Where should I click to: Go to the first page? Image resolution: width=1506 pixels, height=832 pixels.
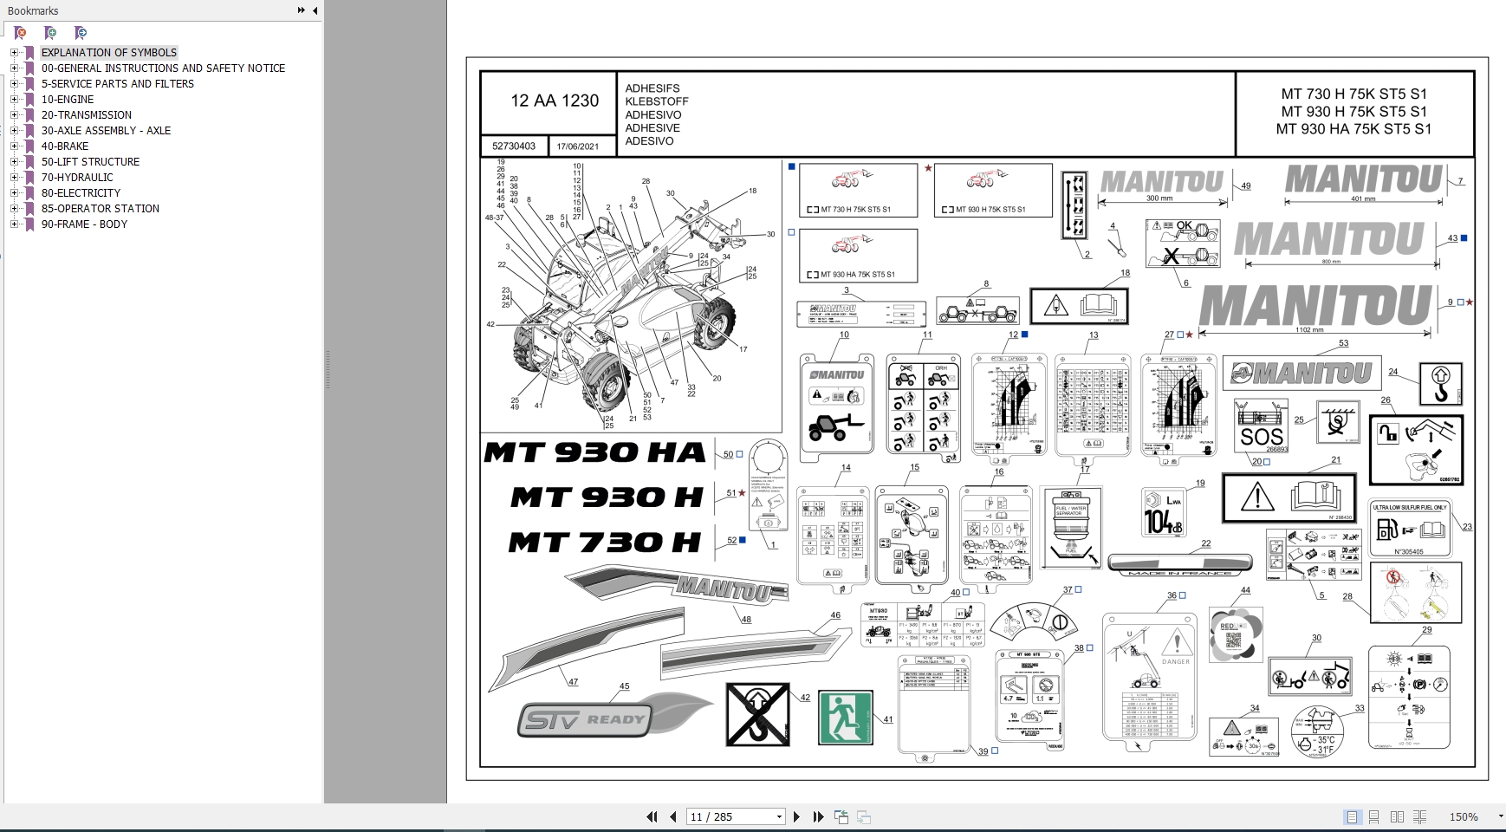pos(652,816)
